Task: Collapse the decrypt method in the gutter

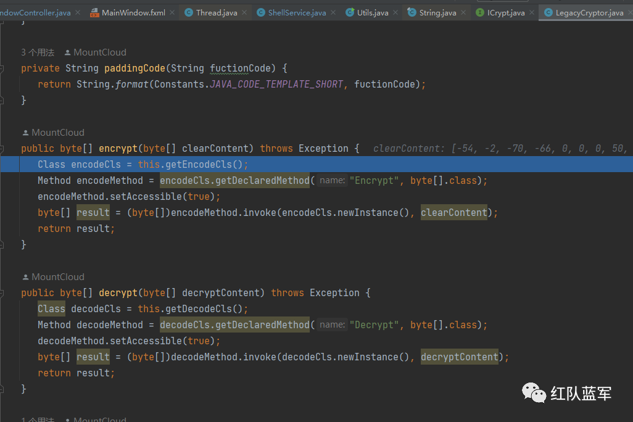Action: point(1,294)
